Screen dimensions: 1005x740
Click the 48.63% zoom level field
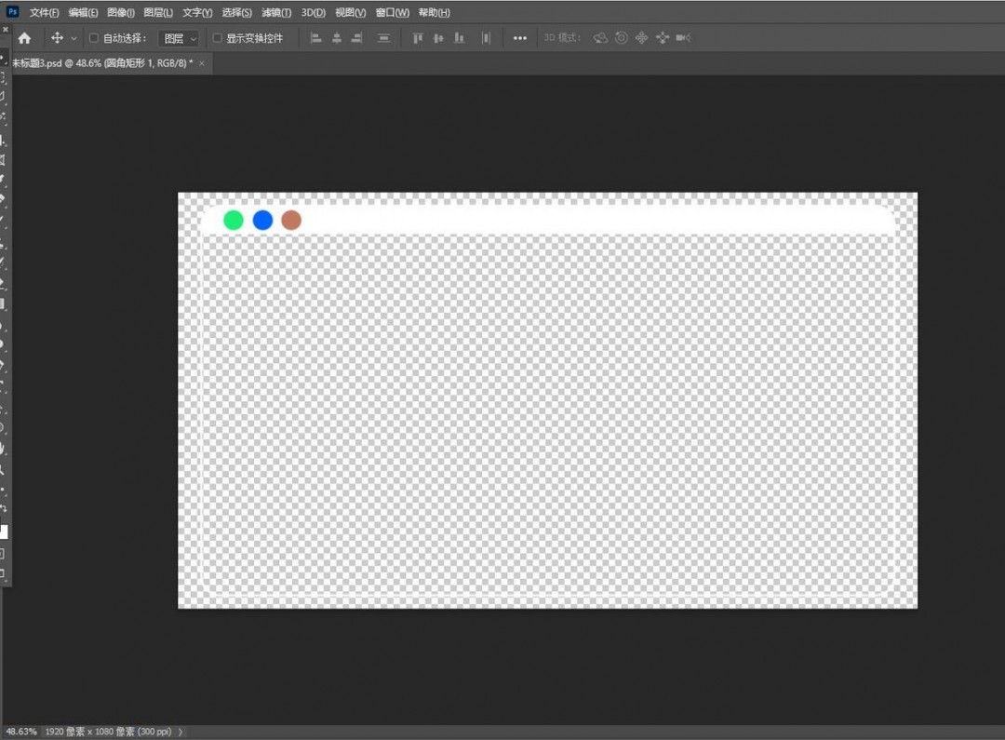[x=20, y=732]
